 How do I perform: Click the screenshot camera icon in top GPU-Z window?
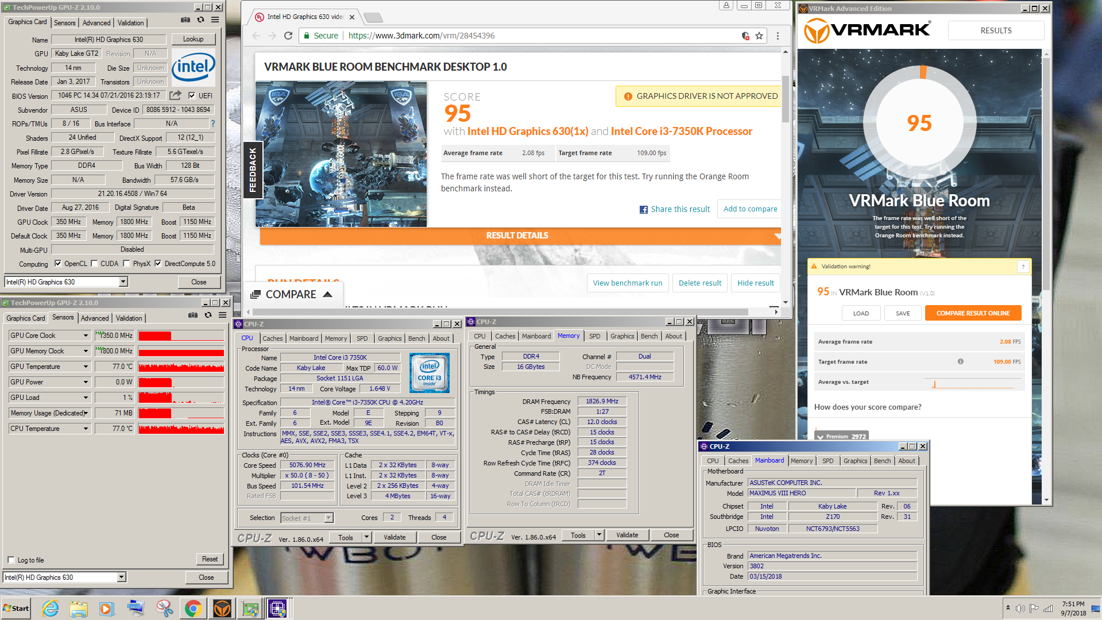coord(185,20)
